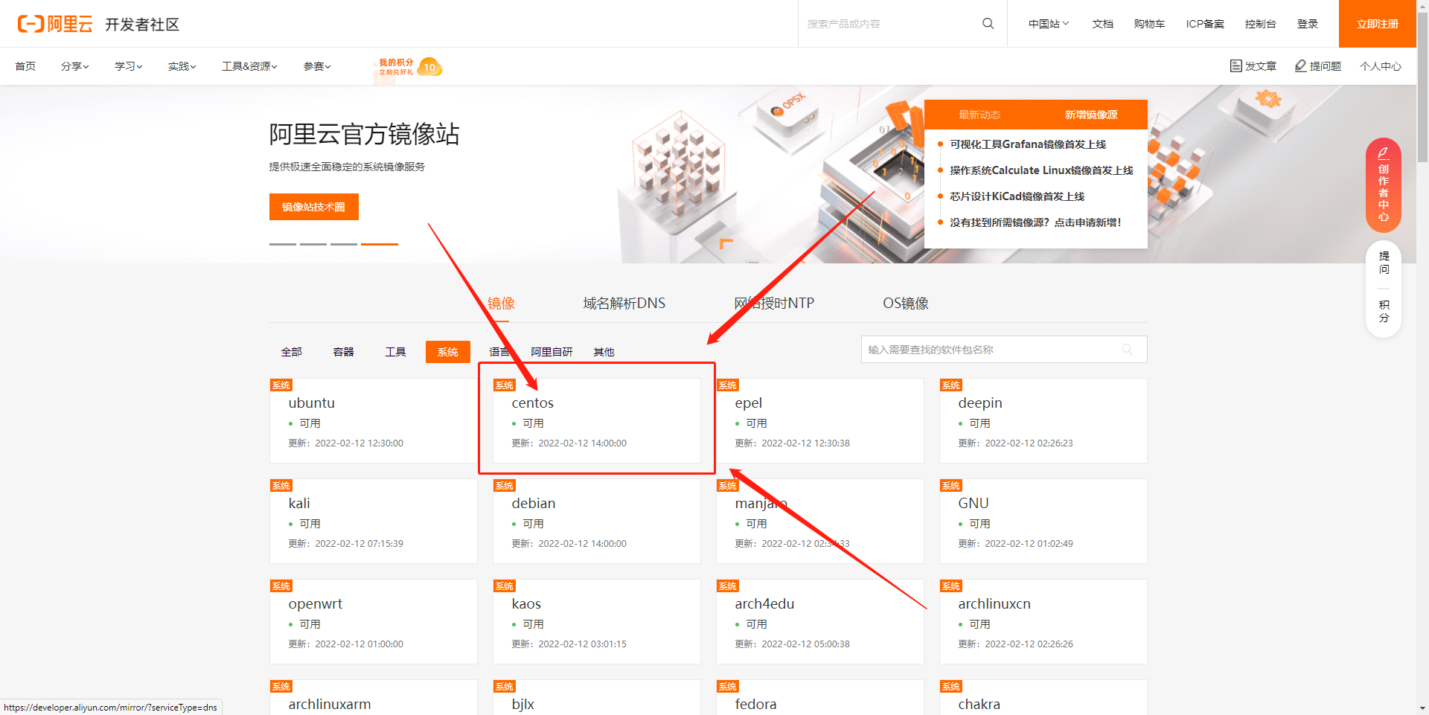Screen dimensions: 1429x715
Task: Switch to the 域名解析DNS tab
Action: click(624, 304)
